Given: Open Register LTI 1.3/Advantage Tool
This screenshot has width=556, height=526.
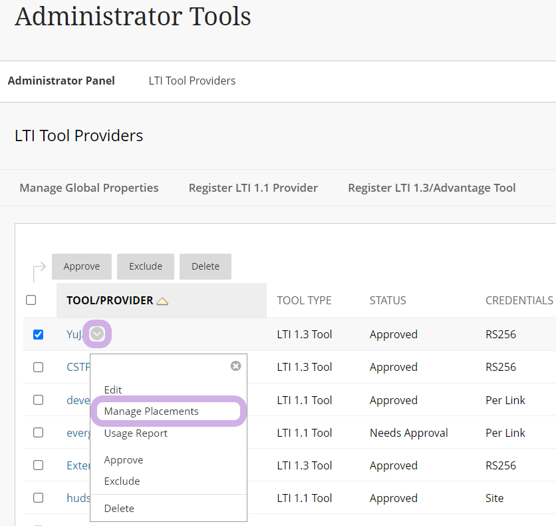Looking at the screenshot, I should (432, 188).
